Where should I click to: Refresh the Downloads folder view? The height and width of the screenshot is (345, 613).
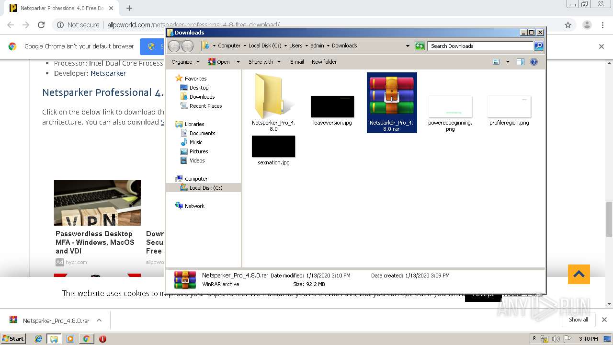coord(420,46)
